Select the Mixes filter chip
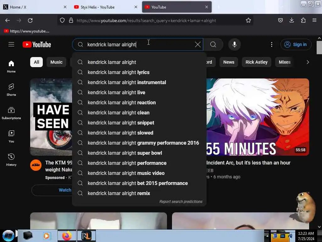The image size is (322, 242). point(284,62)
